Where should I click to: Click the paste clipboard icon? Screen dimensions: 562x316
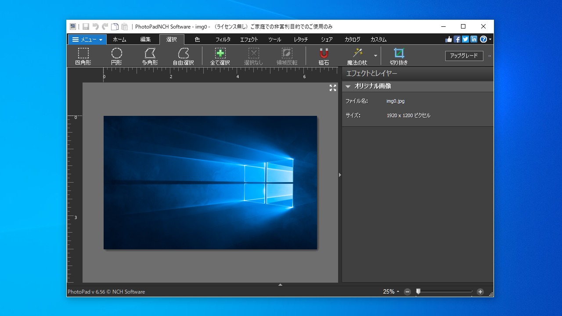pyautogui.click(x=125, y=27)
